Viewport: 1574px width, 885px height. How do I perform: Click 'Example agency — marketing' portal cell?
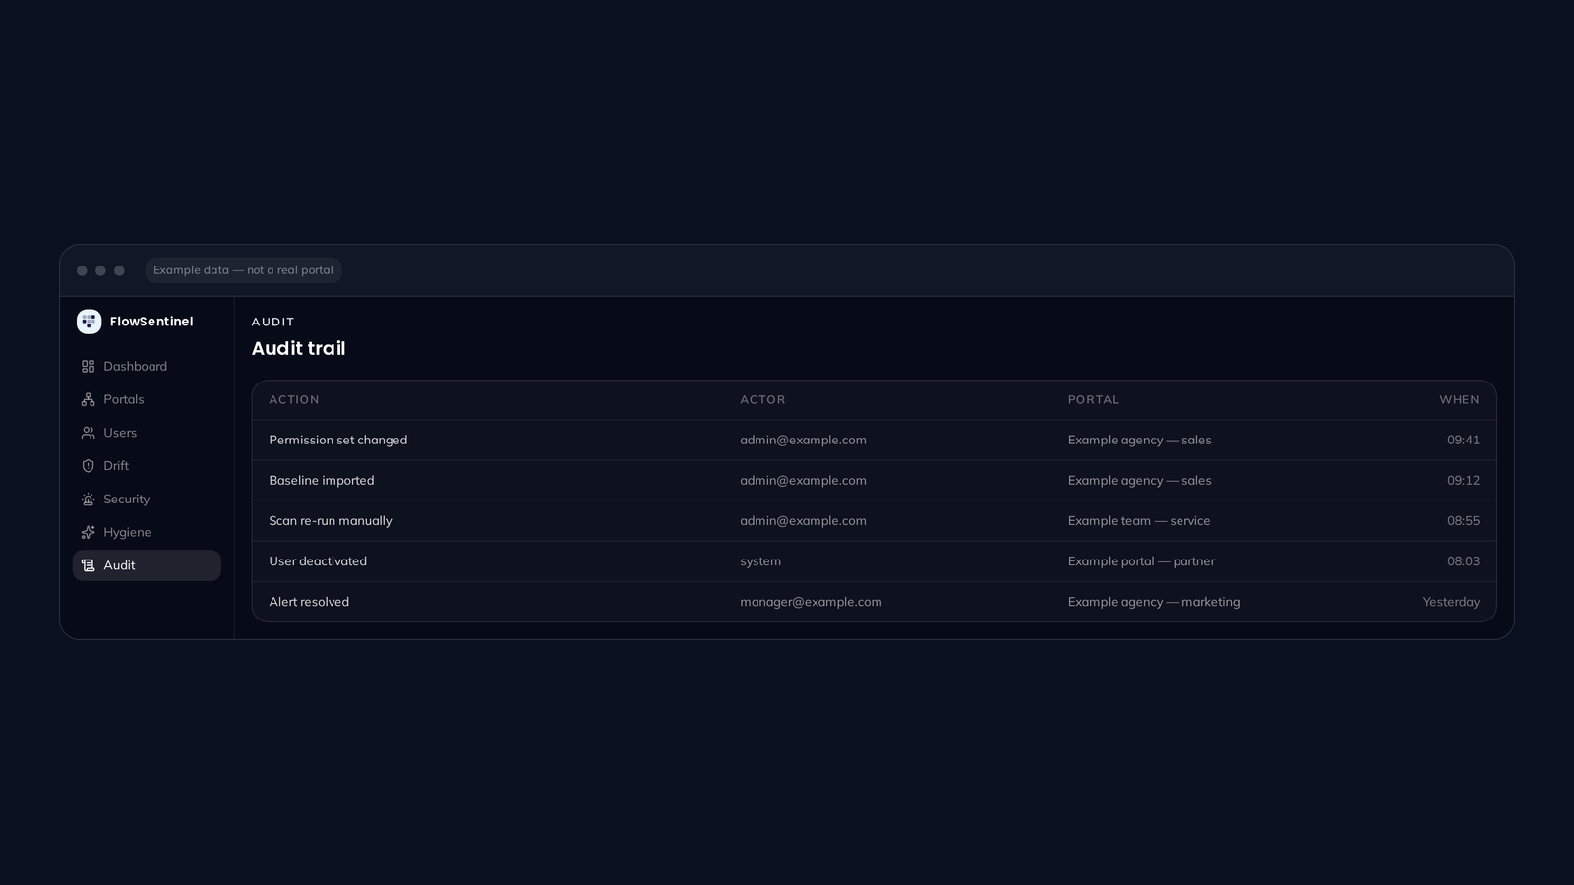[1154, 601]
